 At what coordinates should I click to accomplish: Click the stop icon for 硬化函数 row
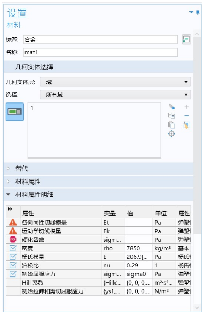(13, 240)
